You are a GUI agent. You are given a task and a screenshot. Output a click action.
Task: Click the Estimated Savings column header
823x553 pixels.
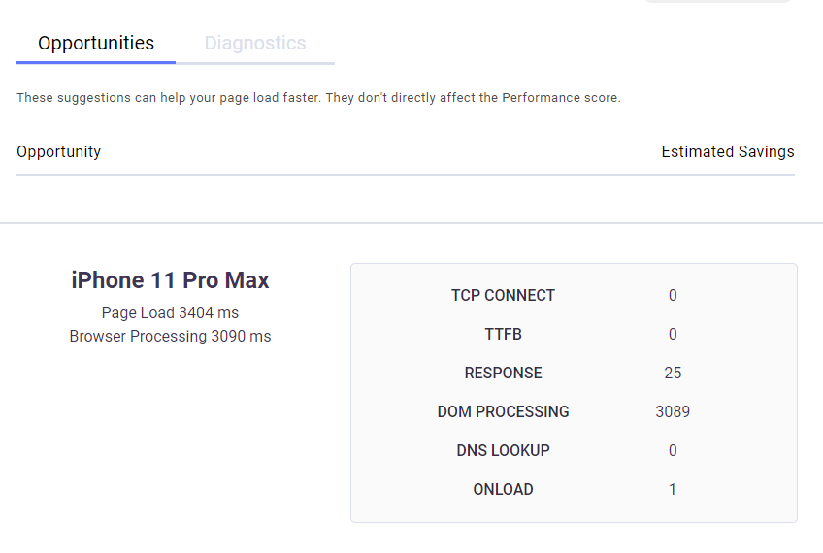(727, 151)
